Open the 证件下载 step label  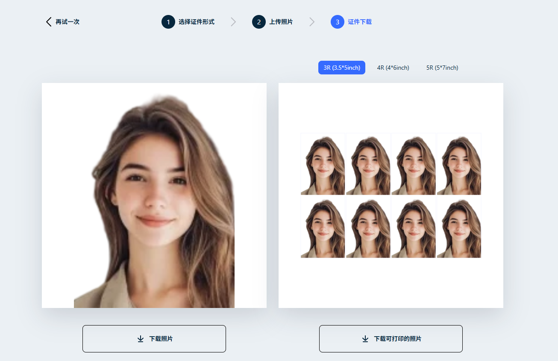pyautogui.click(x=360, y=22)
